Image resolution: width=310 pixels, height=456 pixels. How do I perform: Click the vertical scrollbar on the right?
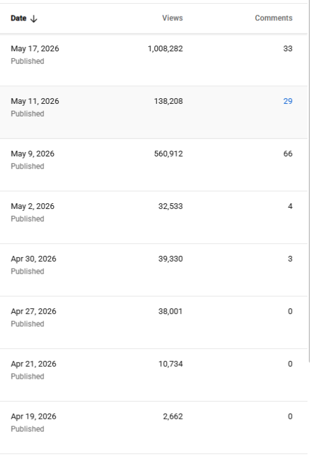tap(309, 181)
